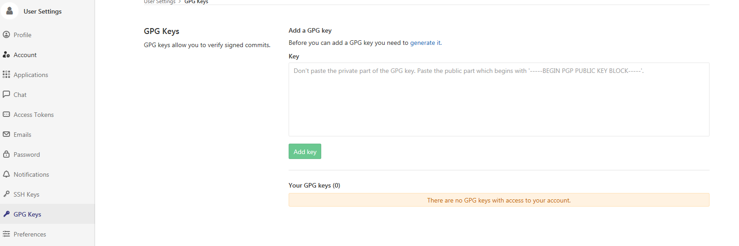The height and width of the screenshot is (246, 739).
Task: Click the Applications grid icon
Action: tap(6, 74)
